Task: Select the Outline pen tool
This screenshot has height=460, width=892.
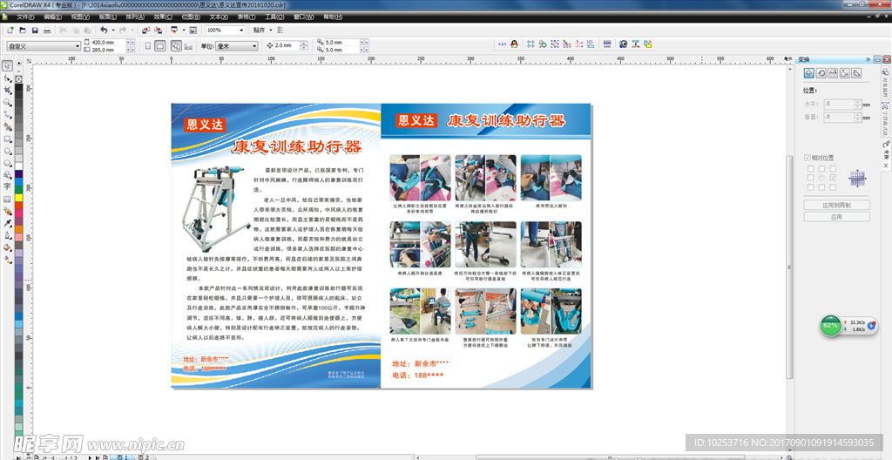Action: (x=7, y=234)
